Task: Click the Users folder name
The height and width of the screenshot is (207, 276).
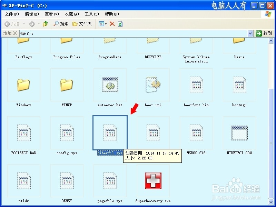Action: coord(239,57)
